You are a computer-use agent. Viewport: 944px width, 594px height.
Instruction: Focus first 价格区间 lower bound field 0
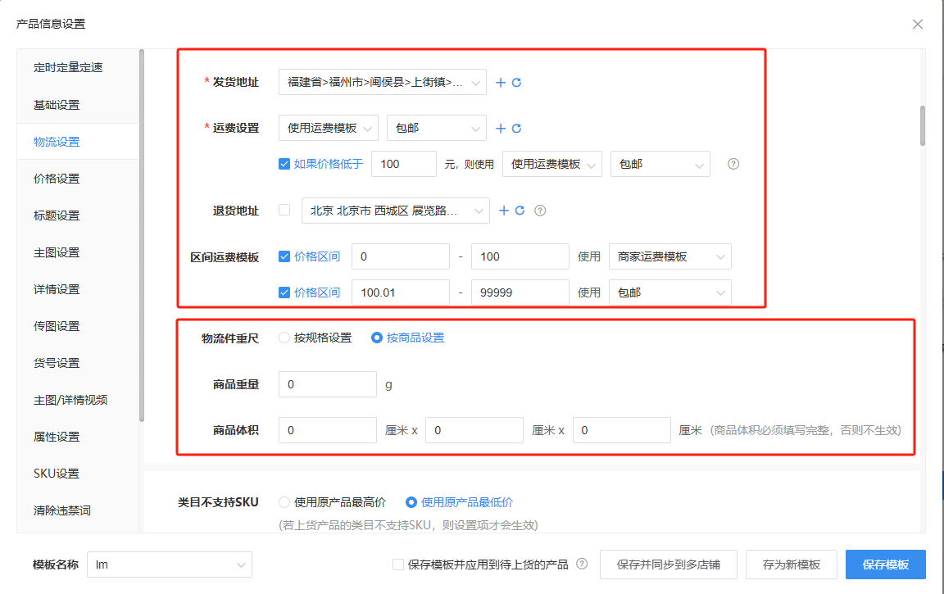point(401,256)
